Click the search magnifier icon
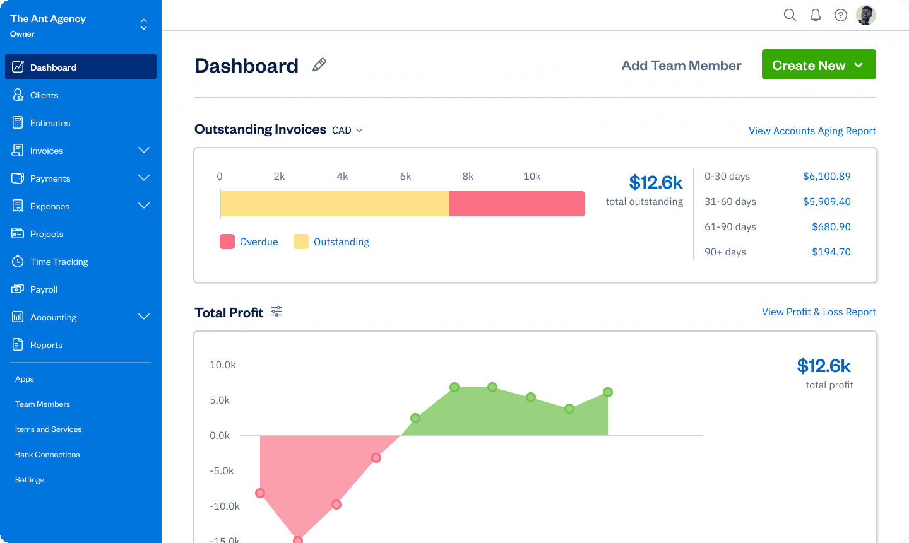 click(790, 15)
